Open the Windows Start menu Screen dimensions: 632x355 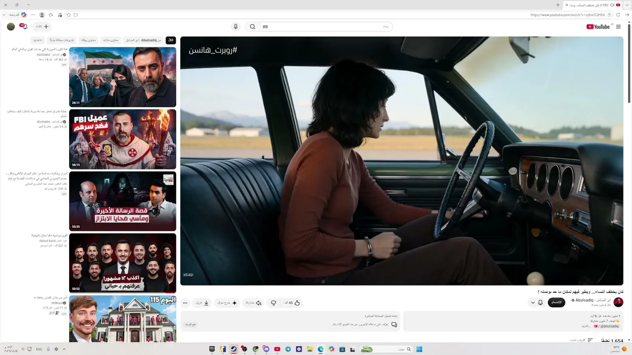coord(419,349)
